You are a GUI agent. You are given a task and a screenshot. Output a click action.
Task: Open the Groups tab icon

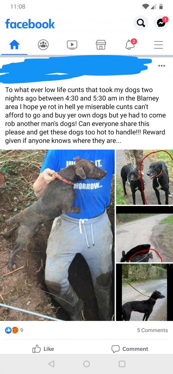[43, 45]
